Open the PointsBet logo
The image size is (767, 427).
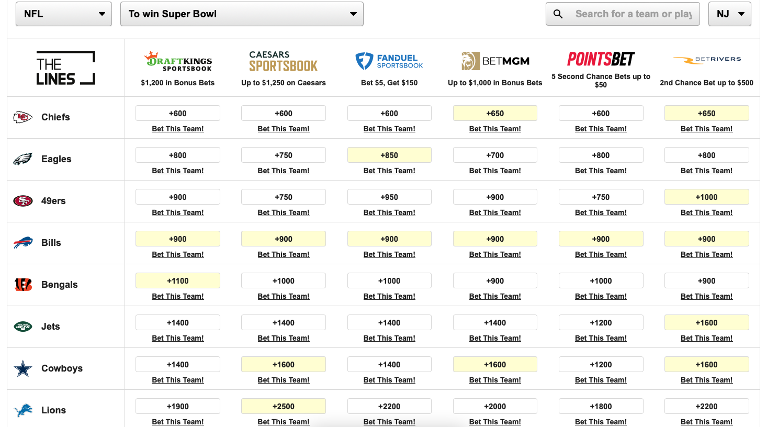click(x=601, y=59)
